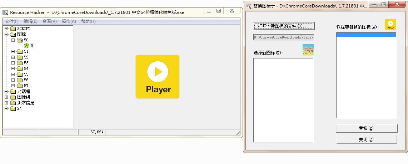
Task: Select the 对话框 tree label
Action: 24,91
